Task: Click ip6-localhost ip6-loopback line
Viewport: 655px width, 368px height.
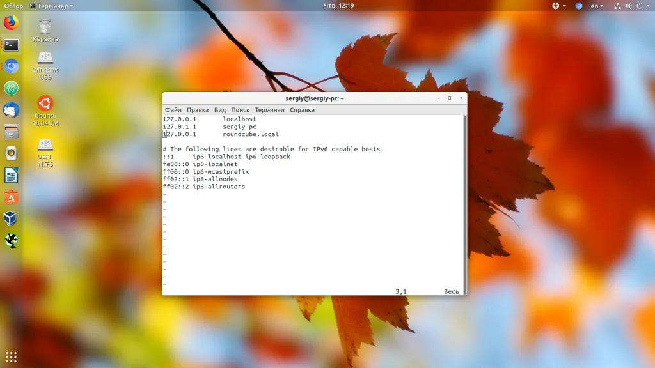Action: [x=226, y=157]
